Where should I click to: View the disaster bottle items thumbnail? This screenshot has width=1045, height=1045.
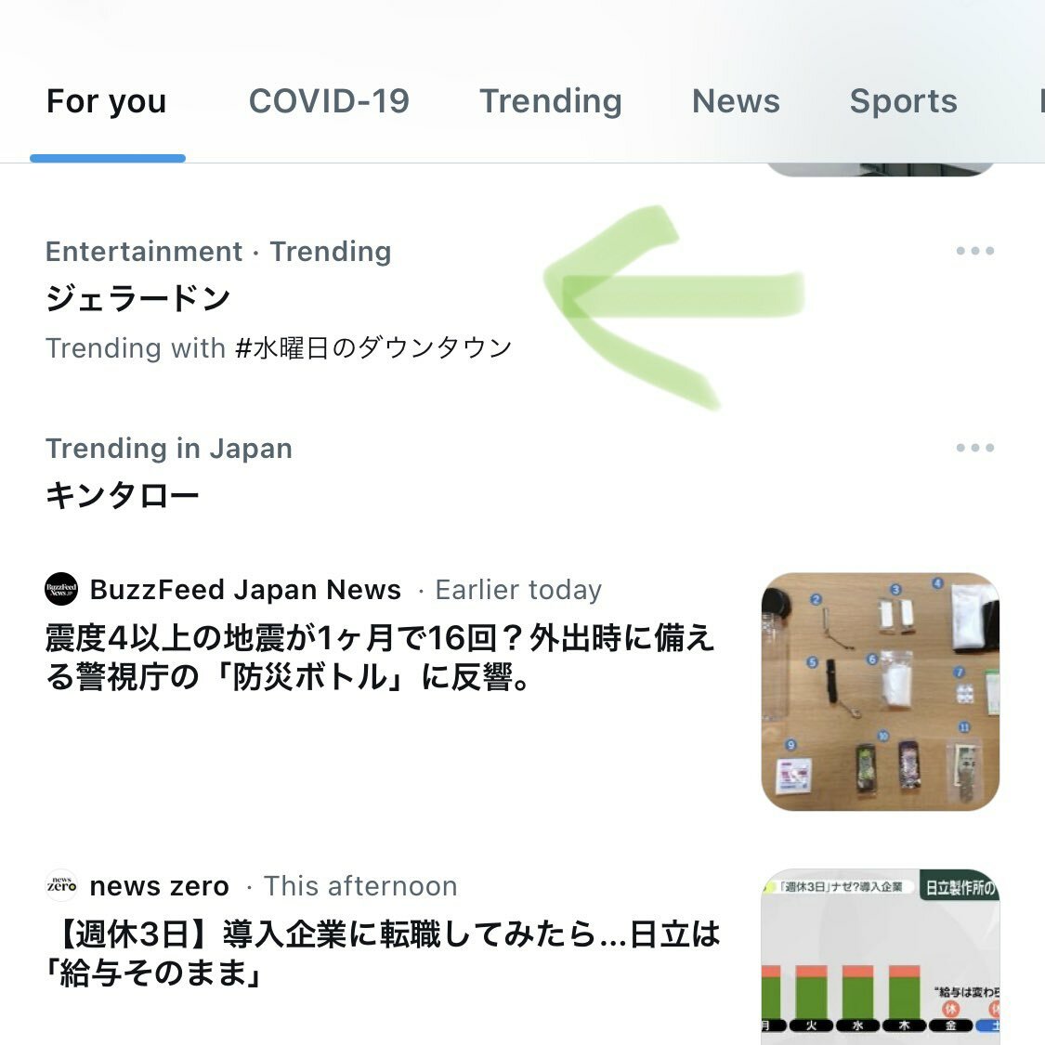pos(881,692)
